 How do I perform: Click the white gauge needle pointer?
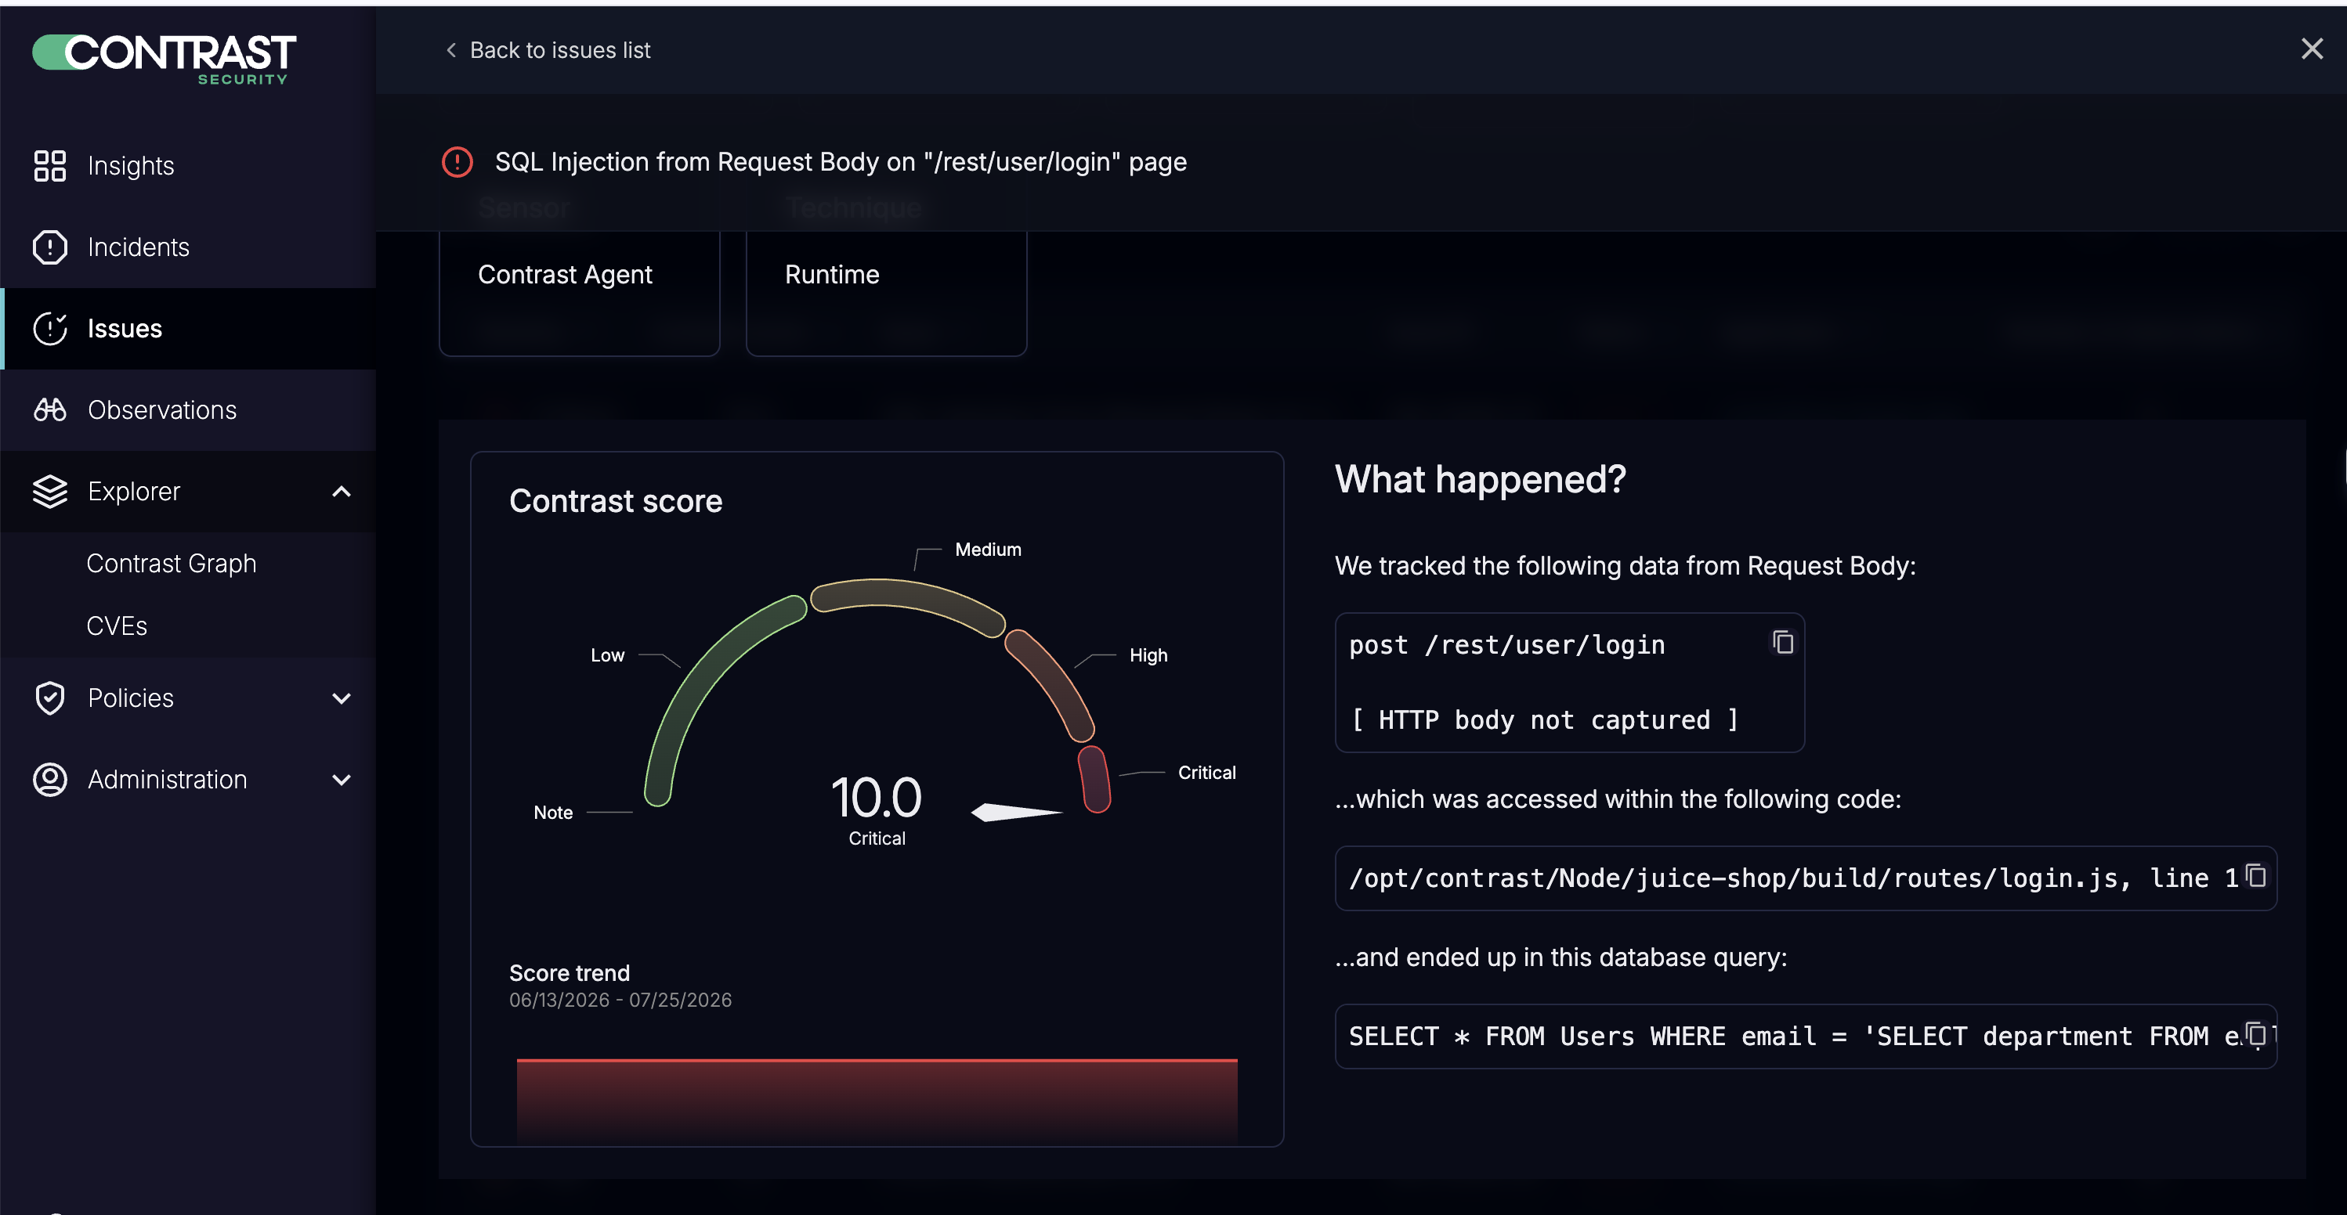pos(1016,812)
